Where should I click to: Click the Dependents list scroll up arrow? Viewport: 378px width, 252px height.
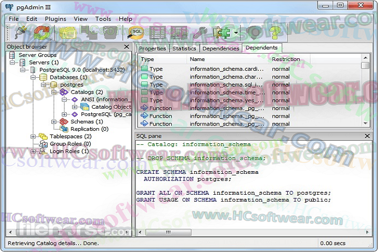click(365, 58)
